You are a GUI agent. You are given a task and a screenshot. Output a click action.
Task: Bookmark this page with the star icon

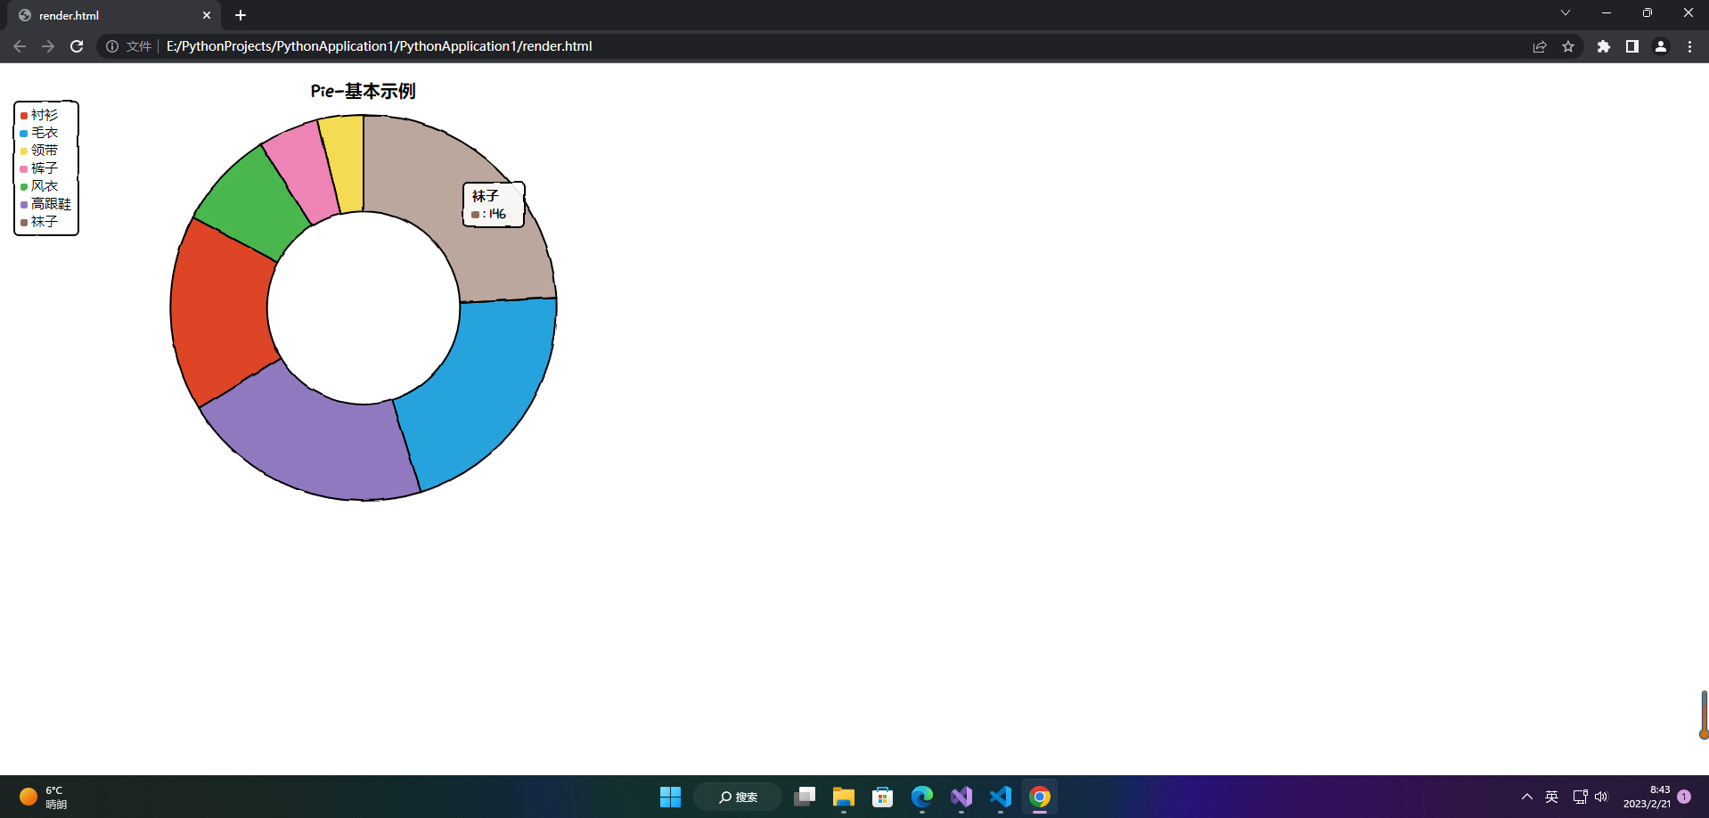pos(1568,46)
